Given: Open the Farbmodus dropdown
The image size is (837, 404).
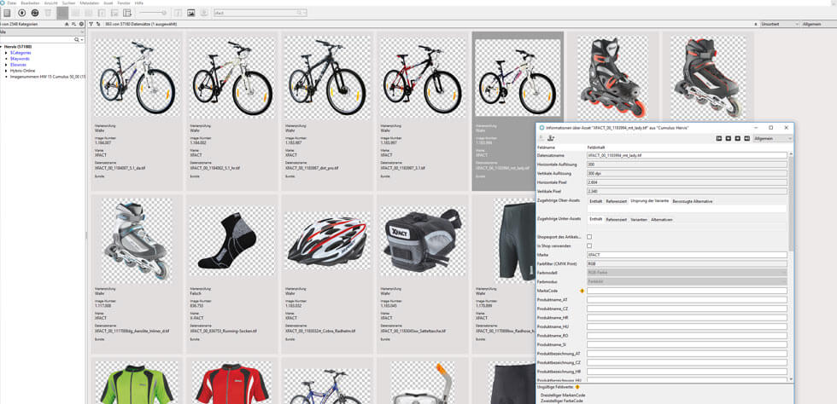Looking at the screenshot, I should point(687,281).
